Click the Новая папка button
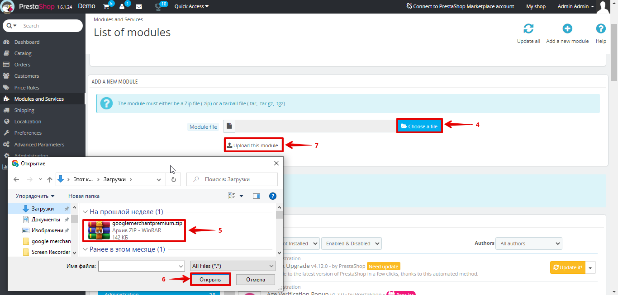The image size is (618, 295). 84,196
